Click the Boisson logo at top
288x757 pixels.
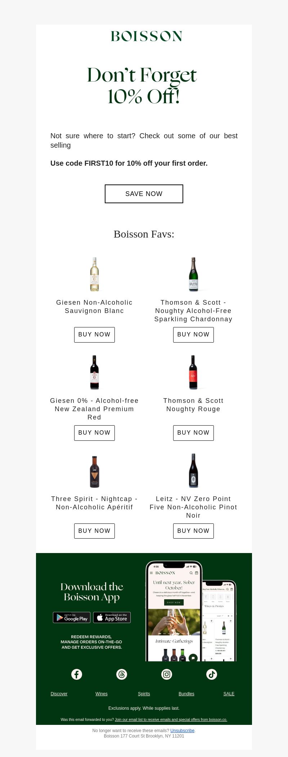pyautogui.click(x=147, y=36)
